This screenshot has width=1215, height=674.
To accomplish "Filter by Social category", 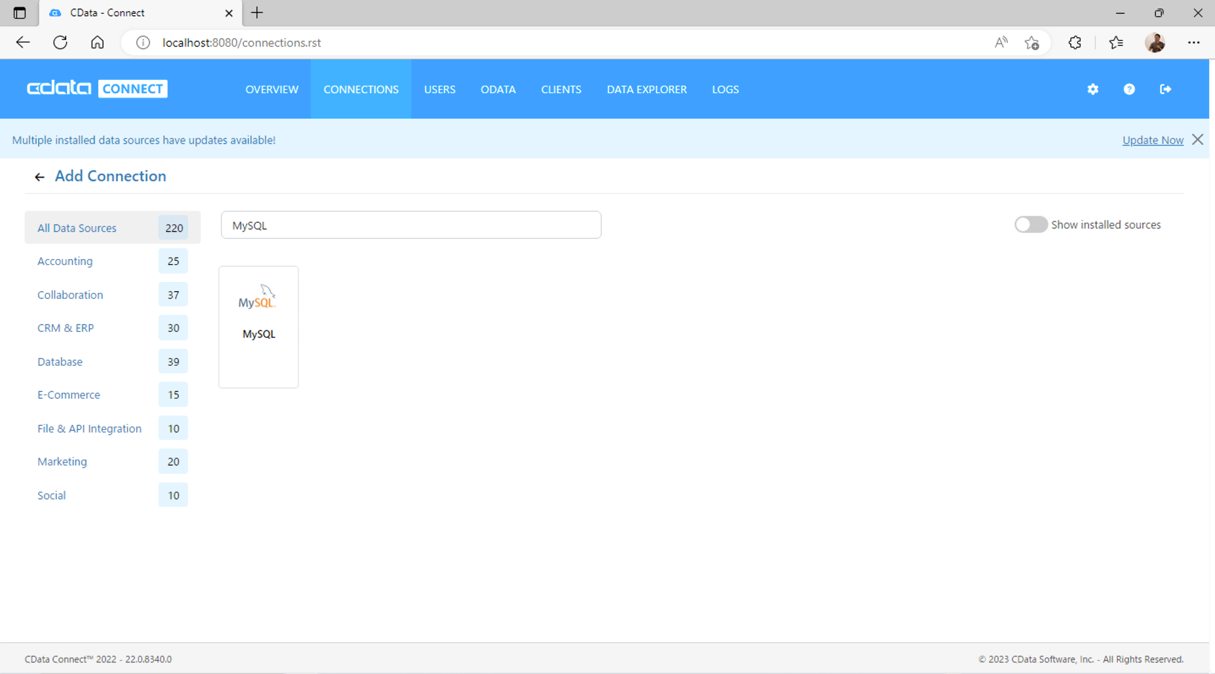I will tap(112, 495).
